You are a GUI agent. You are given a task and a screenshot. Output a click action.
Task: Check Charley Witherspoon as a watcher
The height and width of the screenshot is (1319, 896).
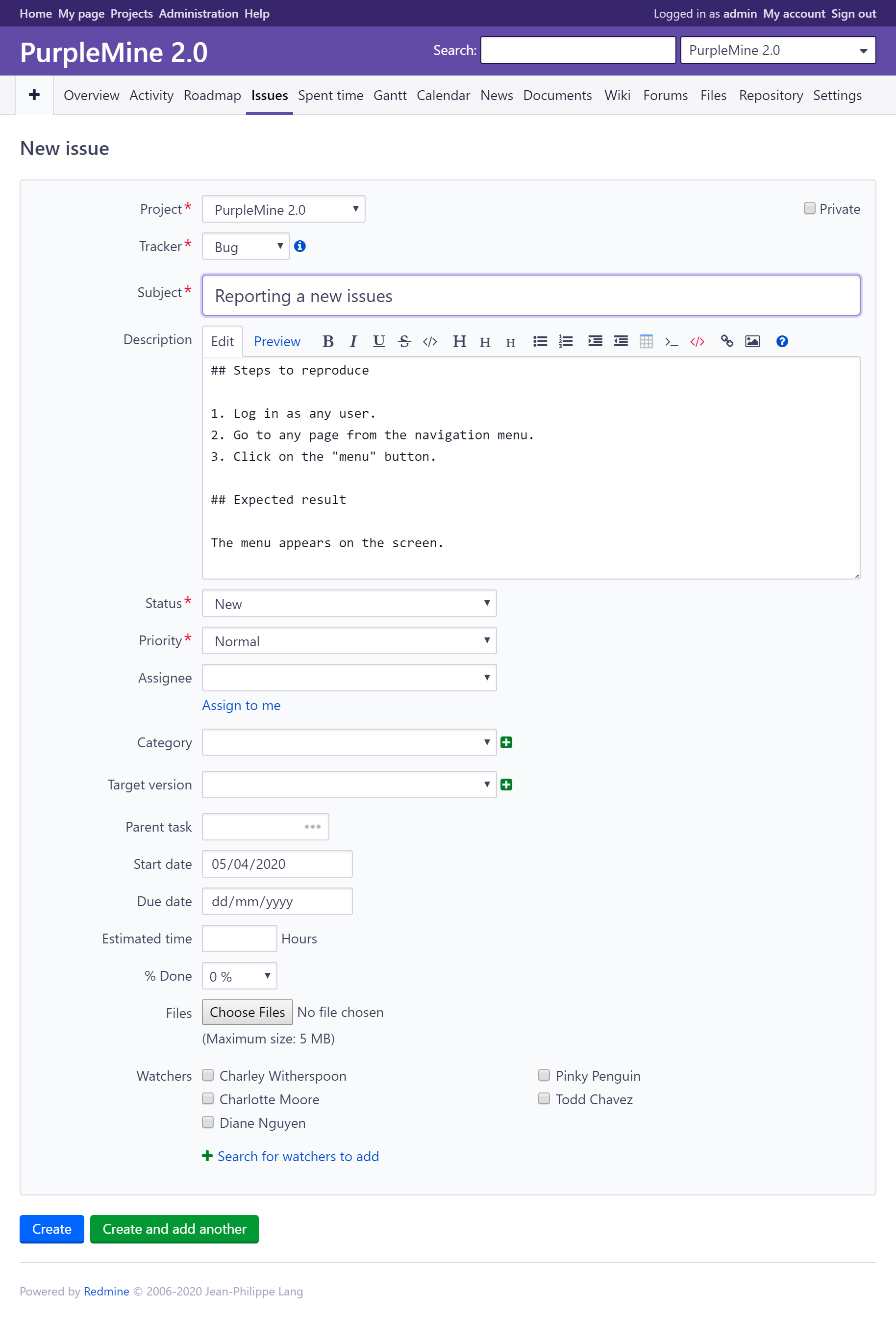208,1075
